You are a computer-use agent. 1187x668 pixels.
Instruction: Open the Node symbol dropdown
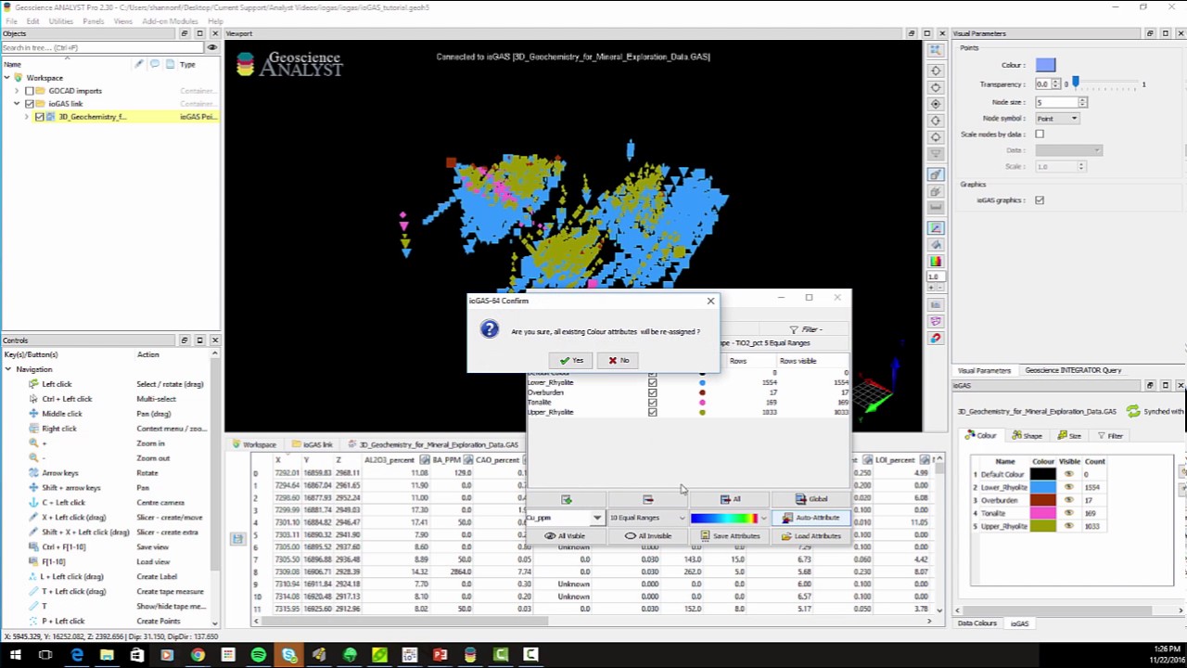coord(1057,118)
